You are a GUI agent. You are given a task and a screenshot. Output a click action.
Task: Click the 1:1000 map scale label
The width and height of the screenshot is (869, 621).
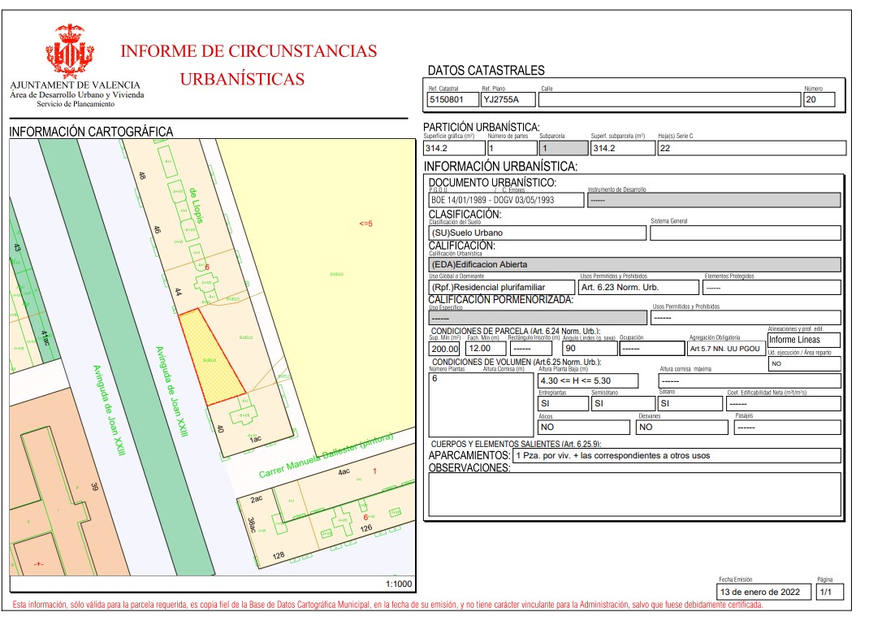click(399, 584)
